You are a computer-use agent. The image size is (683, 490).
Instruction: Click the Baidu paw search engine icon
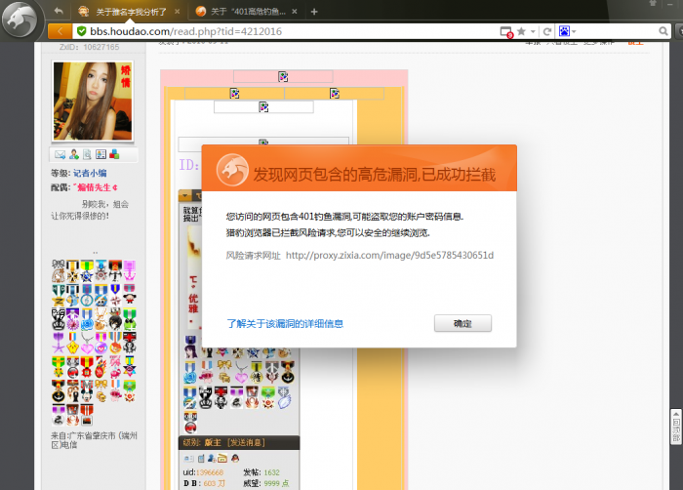[564, 31]
